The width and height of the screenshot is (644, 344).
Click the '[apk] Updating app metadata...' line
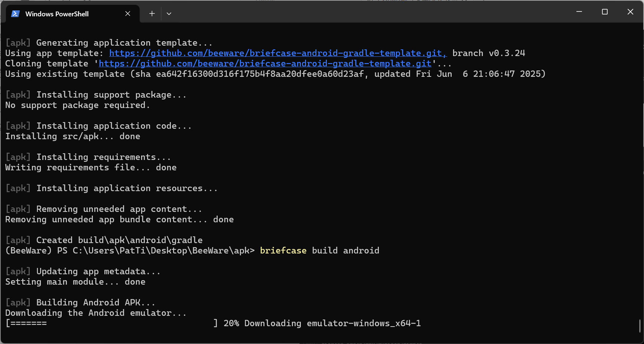(x=83, y=272)
